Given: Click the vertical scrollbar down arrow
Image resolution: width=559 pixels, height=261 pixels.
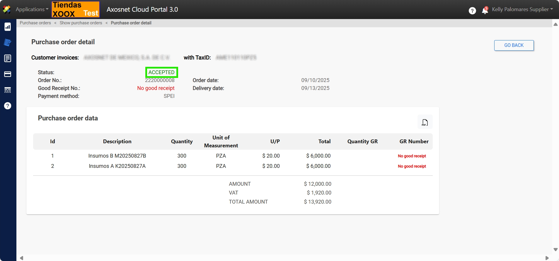Looking at the screenshot, I should pos(555,250).
